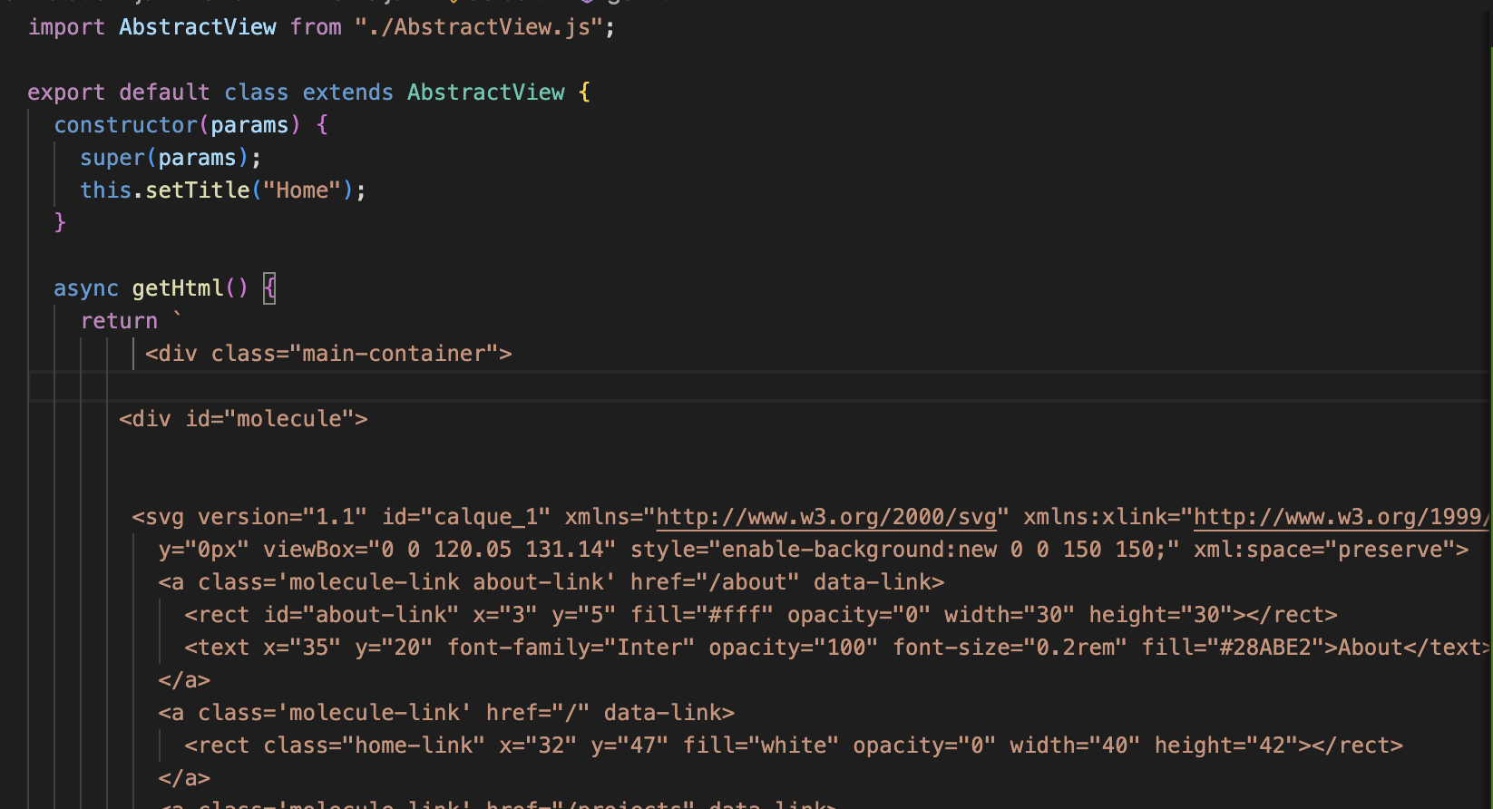Select the id="calque_1" attribute
Viewport: 1493px width, 809px height.
(x=466, y=517)
